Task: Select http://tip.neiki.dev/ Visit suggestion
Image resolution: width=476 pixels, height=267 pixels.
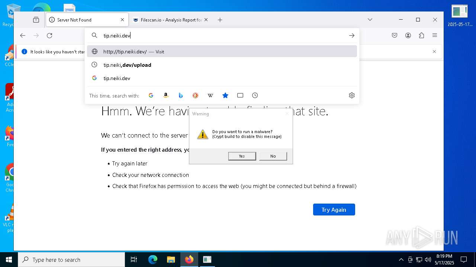Action: (x=222, y=52)
